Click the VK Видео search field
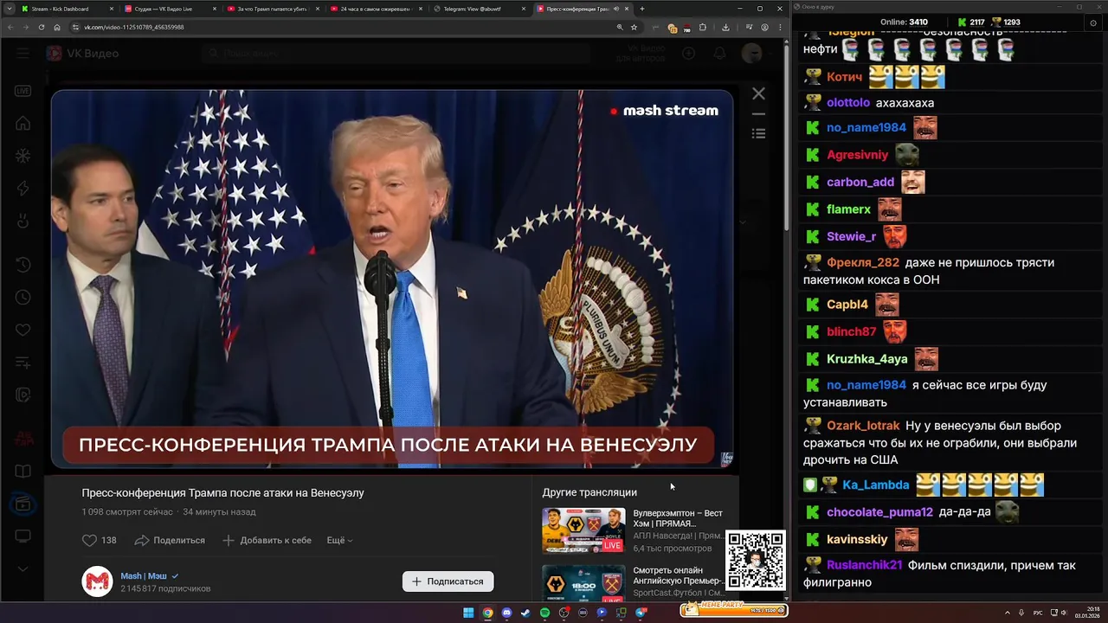Image resolution: width=1108 pixels, height=623 pixels. (398, 54)
